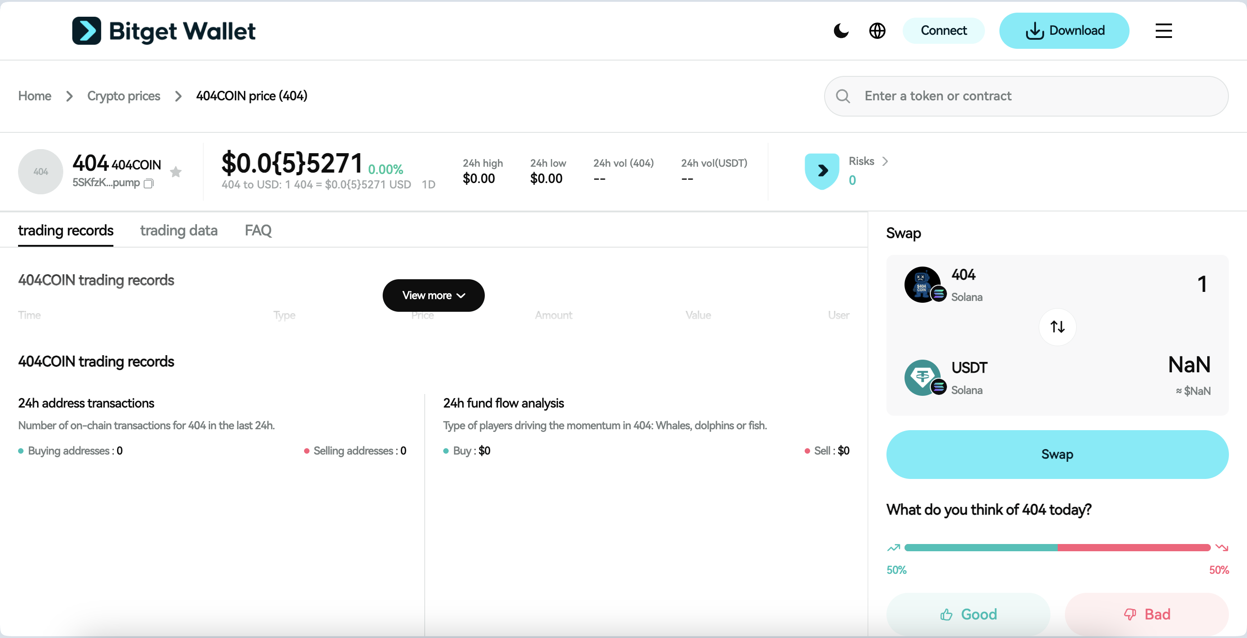The image size is (1247, 638).
Task: Switch to the trading data tab
Action: coord(178,230)
